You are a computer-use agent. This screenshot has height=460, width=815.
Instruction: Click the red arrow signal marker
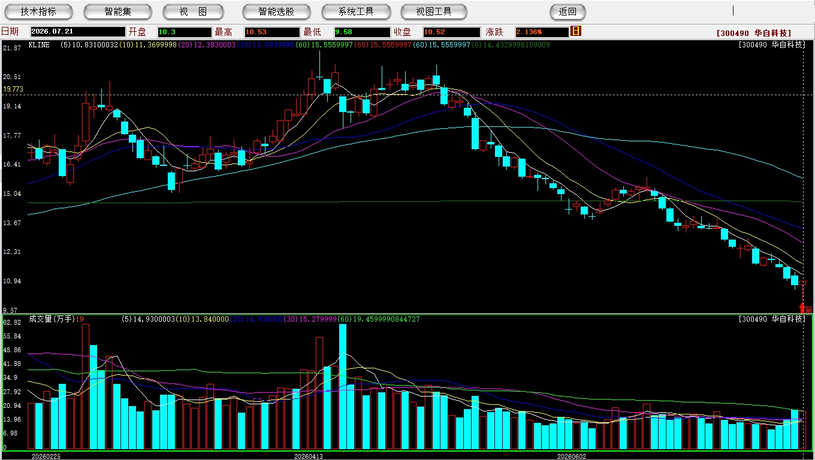click(x=802, y=308)
